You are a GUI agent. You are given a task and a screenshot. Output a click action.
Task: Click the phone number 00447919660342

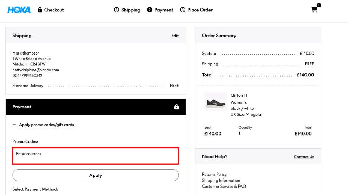point(27,76)
